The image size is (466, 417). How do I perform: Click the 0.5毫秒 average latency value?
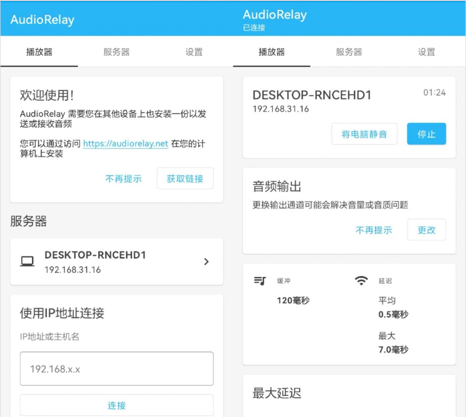[x=394, y=315]
